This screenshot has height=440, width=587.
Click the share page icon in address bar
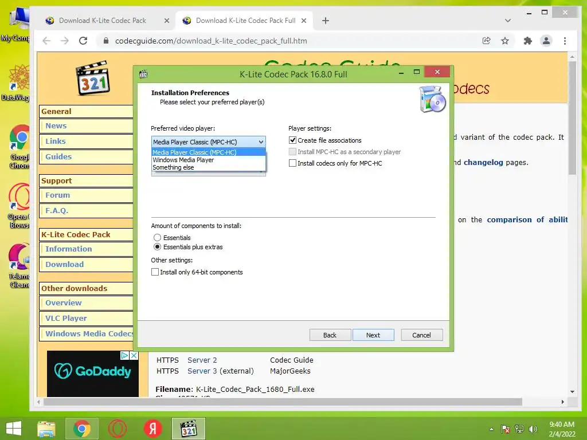click(x=486, y=41)
